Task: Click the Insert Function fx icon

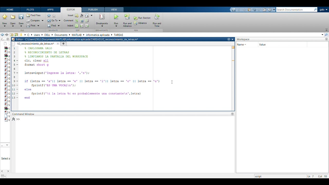Action: pos(82,15)
